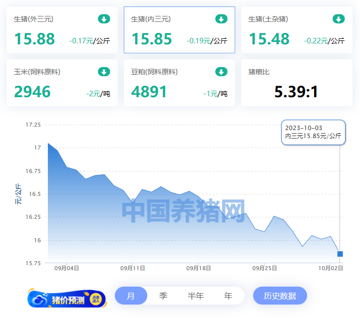Select the 生猪(内三元) title text
Screen dimensions: 360x327
click(x=151, y=19)
